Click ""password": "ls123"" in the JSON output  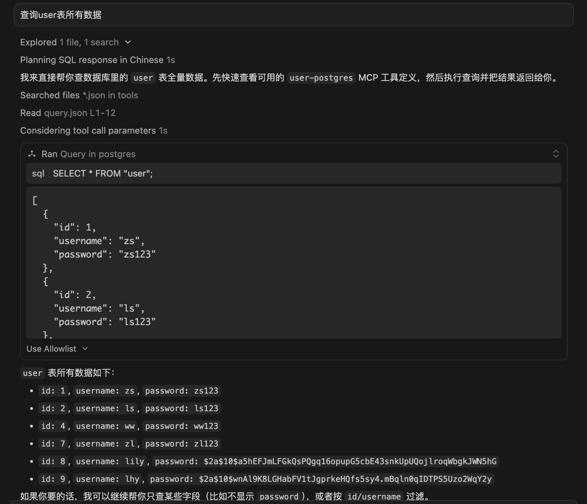click(x=105, y=322)
